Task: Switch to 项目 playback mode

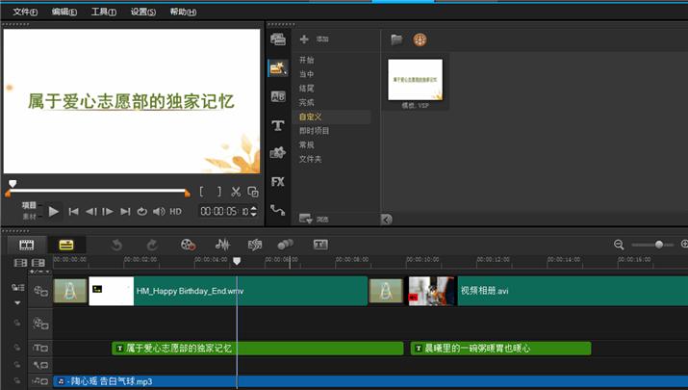Action: click(x=29, y=205)
